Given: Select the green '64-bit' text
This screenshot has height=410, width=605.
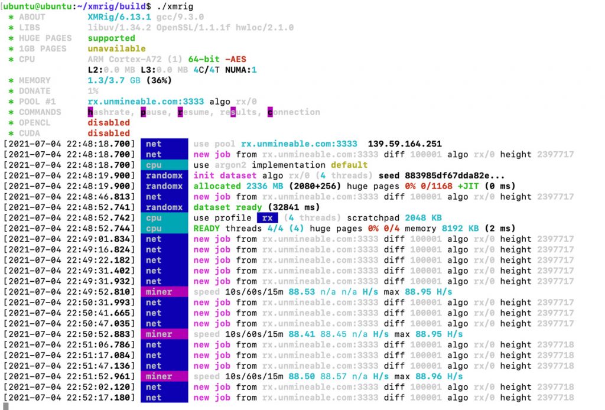Looking at the screenshot, I should point(204,59).
